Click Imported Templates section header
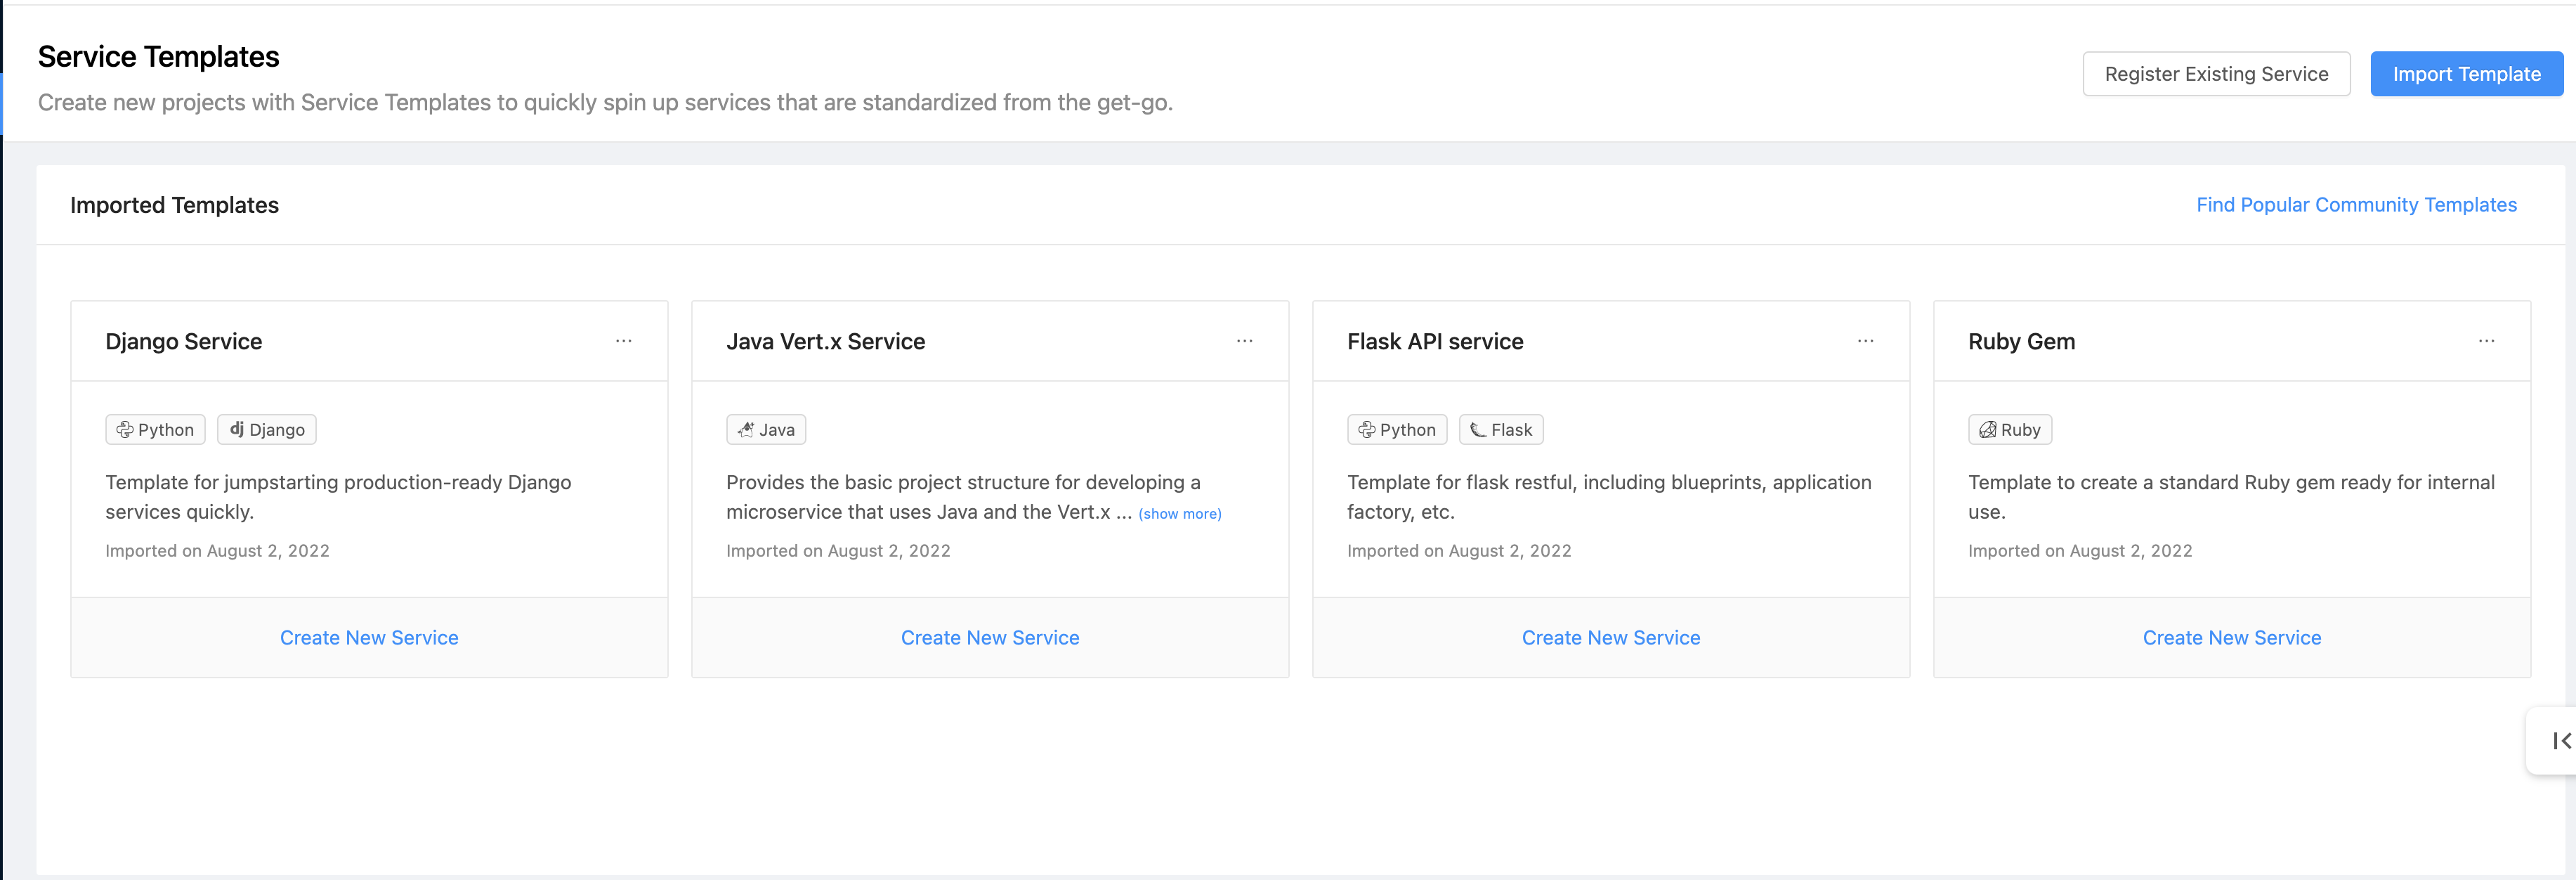The height and width of the screenshot is (880, 2576). click(x=174, y=204)
